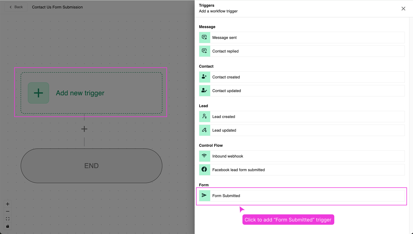Click the Lead created trigger icon
This screenshot has height=234, width=413.
click(x=204, y=116)
